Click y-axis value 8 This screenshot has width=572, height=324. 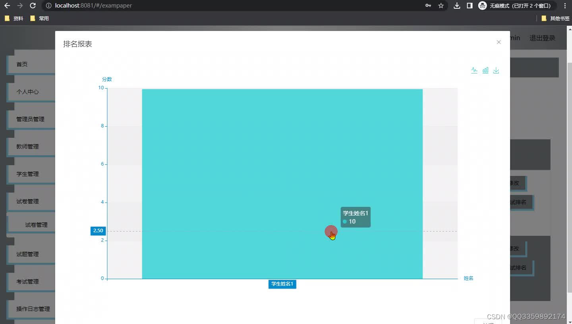click(x=102, y=126)
